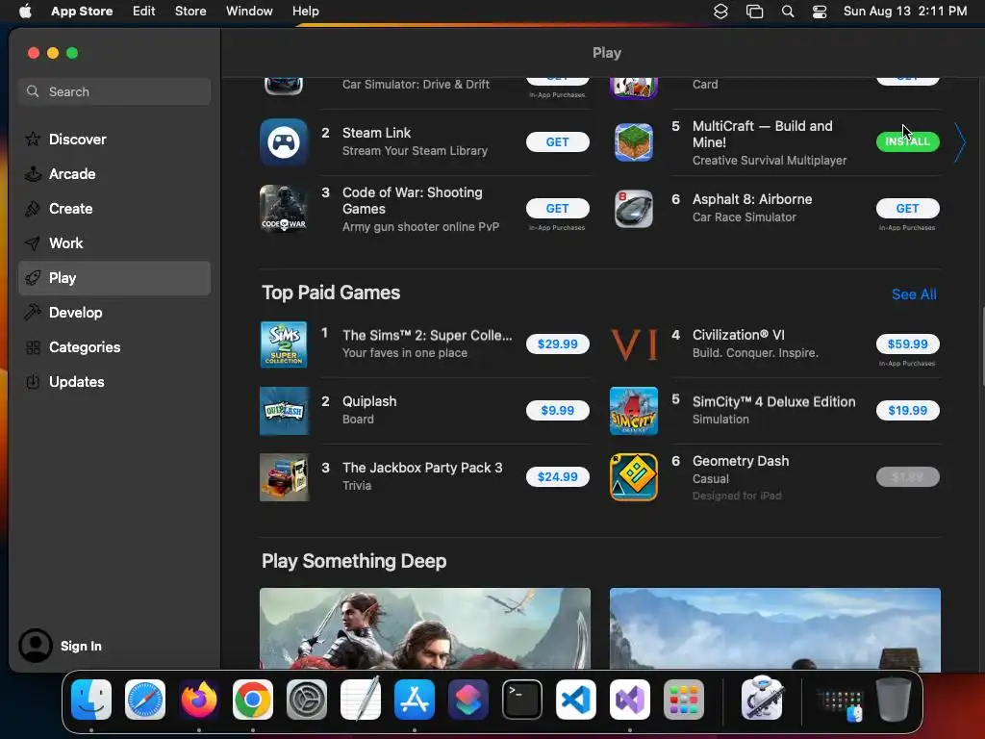985x739 pixels.
Task: Go to Arcade in sidebar
Action: [x=114, y=174]
